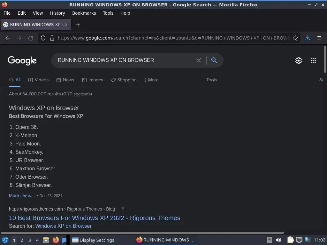Open the network status tray icon
327x245 pixels.
click(299, 240)
